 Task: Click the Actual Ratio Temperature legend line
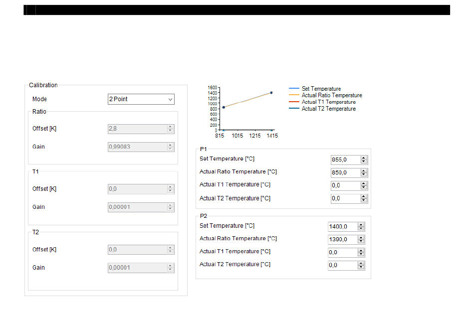[x=294, y=95]
